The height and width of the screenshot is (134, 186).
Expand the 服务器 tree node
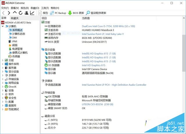click(x=3, y=68)
